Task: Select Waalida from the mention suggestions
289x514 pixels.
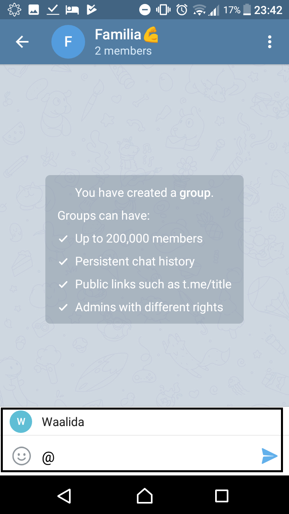Action: 142,422
